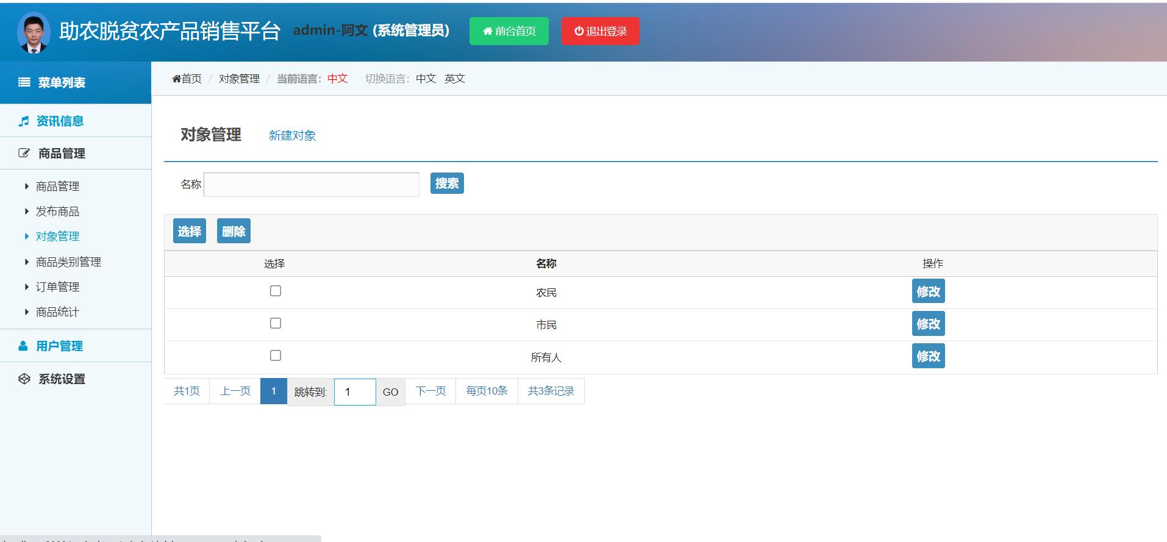Viewport: 1167px width, 542px height.
Task: Click the 对象管理 breadcrumb link
Action: point(239,79)
